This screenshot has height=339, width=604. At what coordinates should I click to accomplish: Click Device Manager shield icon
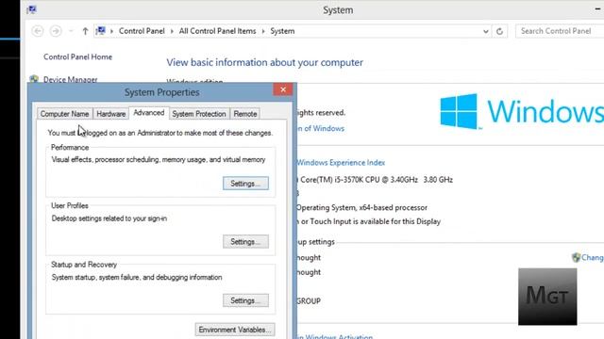[x=34, y=79]
